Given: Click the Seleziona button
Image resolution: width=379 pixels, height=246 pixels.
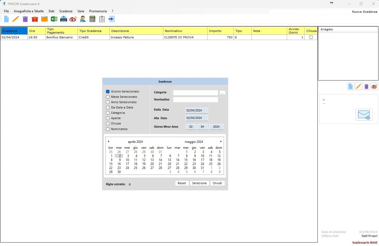Looking at the screenshot, I should point(199,183).
